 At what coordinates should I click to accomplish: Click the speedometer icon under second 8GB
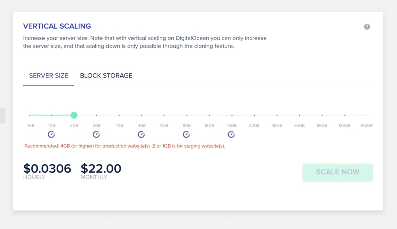[186, 134]
